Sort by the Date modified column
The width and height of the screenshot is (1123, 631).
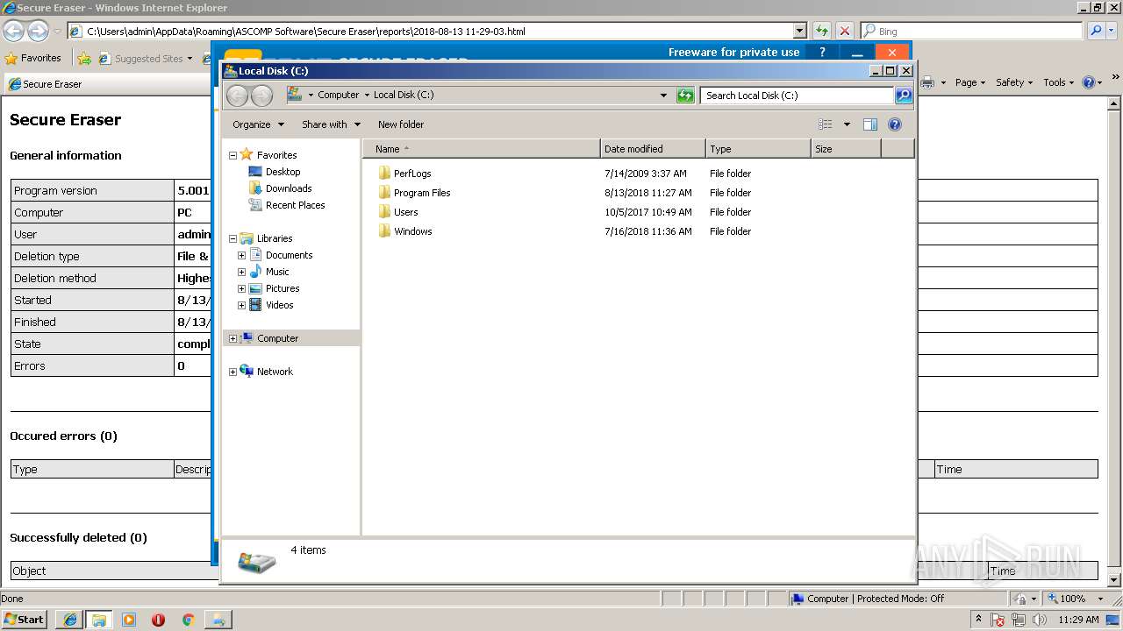(x=653, y=149)
